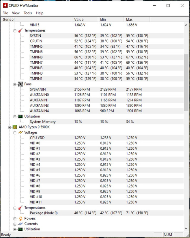Select the SYSTIN temperature row
The width and height of the screenshot is (190, 238).
(x=107, y=36)
